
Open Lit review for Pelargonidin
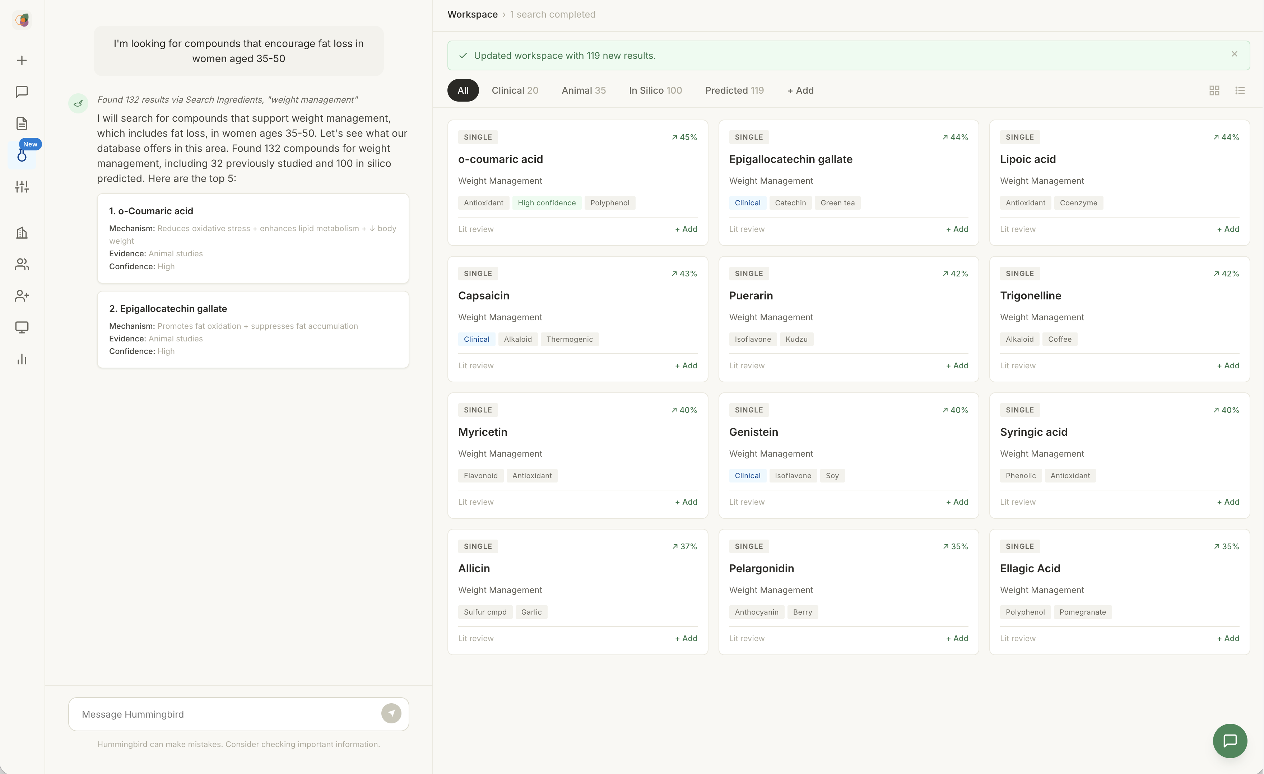747,639
